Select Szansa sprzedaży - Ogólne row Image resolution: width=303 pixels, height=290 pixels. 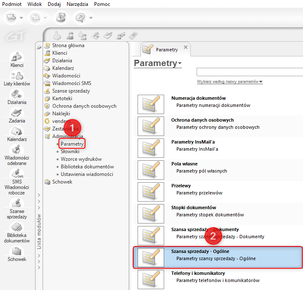pyautogui.click(x=218, y=258)
